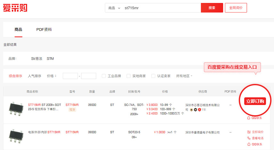Image resolution: width=274 pixels, height=150 pixels.
Task: Click the 封装/批号 column header
Action: click(134, 92)
